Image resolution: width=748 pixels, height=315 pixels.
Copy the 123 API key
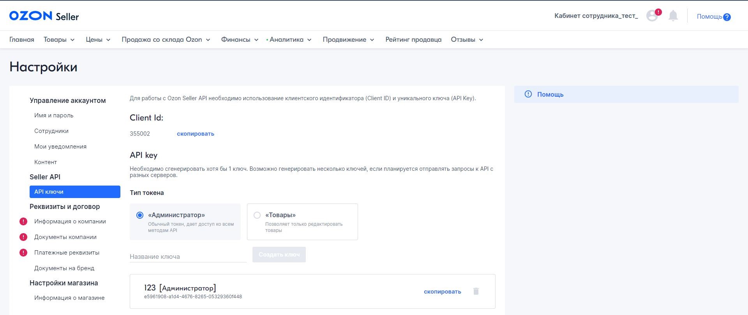[x=442, y=292]
